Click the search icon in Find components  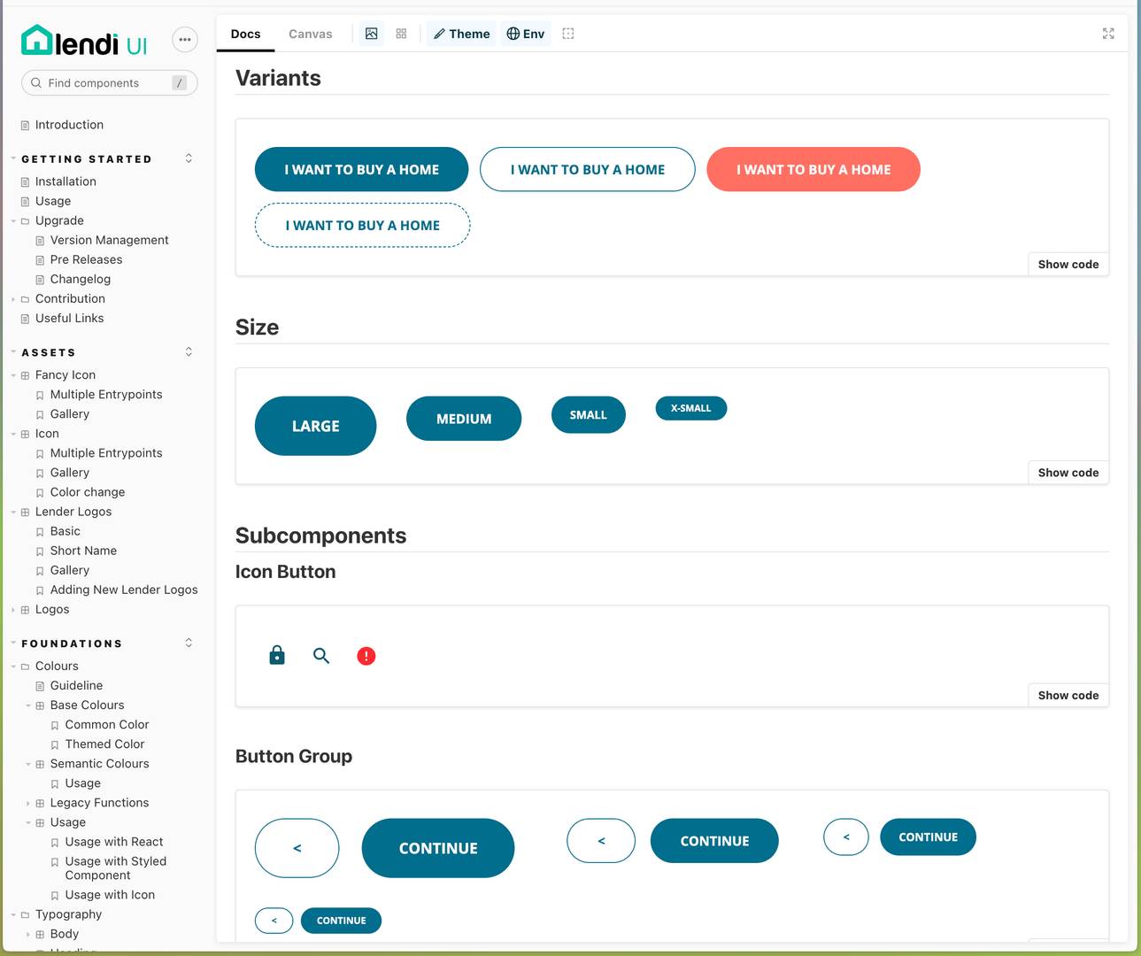(35, 82)
